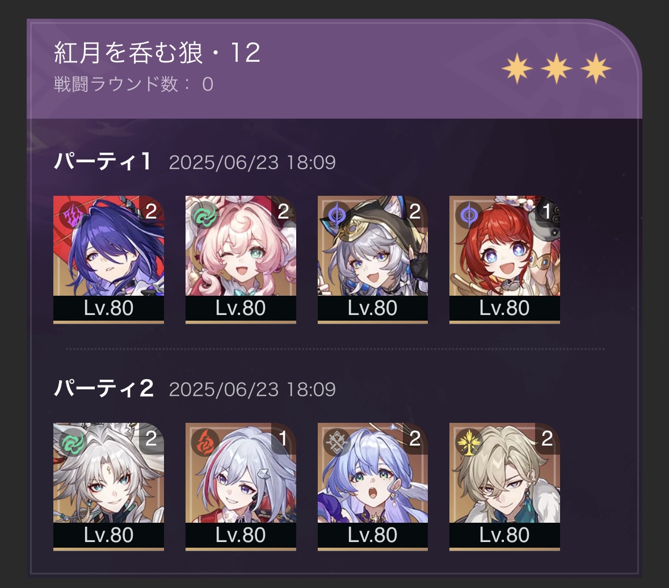The height and width of the screenshot is (588, 669).
Task: Select the white-haired character portrait in Party 2
Action: 108,486
